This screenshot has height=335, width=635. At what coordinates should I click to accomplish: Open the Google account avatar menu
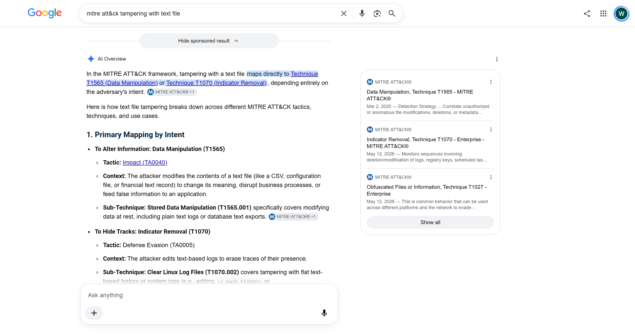point(621,14)
